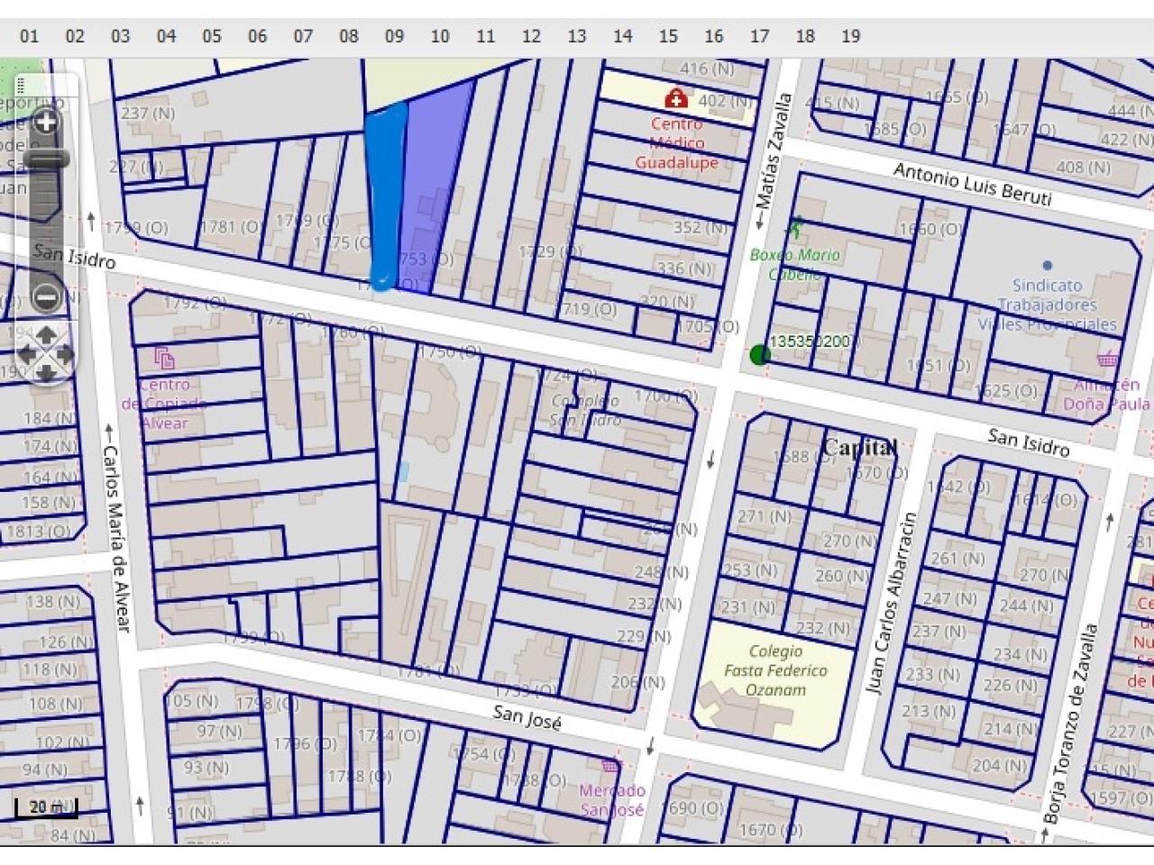Pan the map up with arrow
The width and height of the screenshot is (1154, 865).
pyautogui.click(x=45, y=335)
